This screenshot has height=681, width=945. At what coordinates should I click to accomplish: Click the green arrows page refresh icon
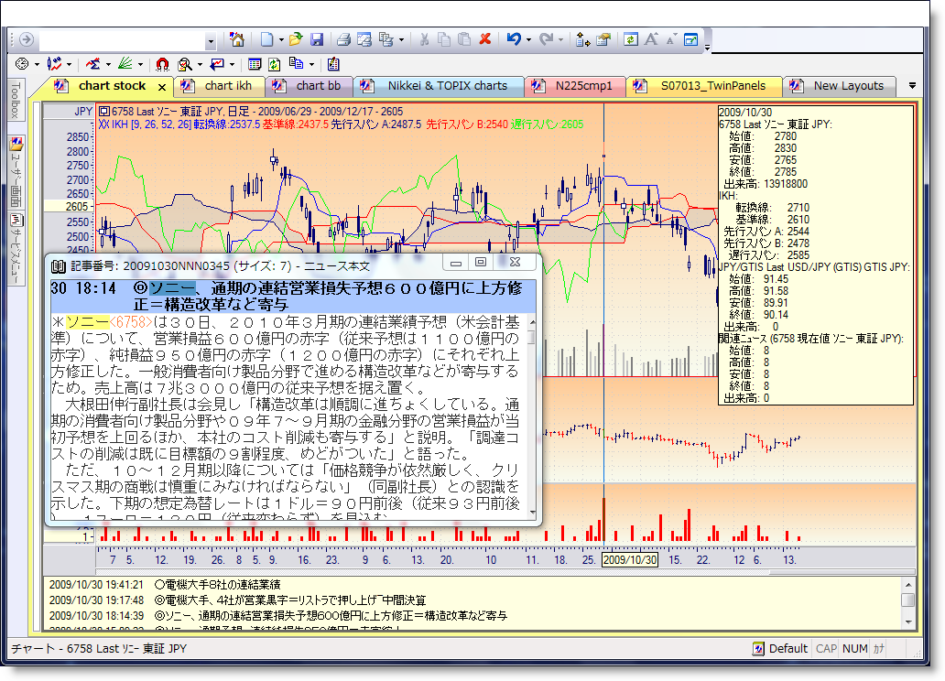[x=275, y=64]
